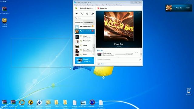Click the Богдан contact avatar thumbnail
This screenshot has height=109, width=194.
[x=77, y=46]
